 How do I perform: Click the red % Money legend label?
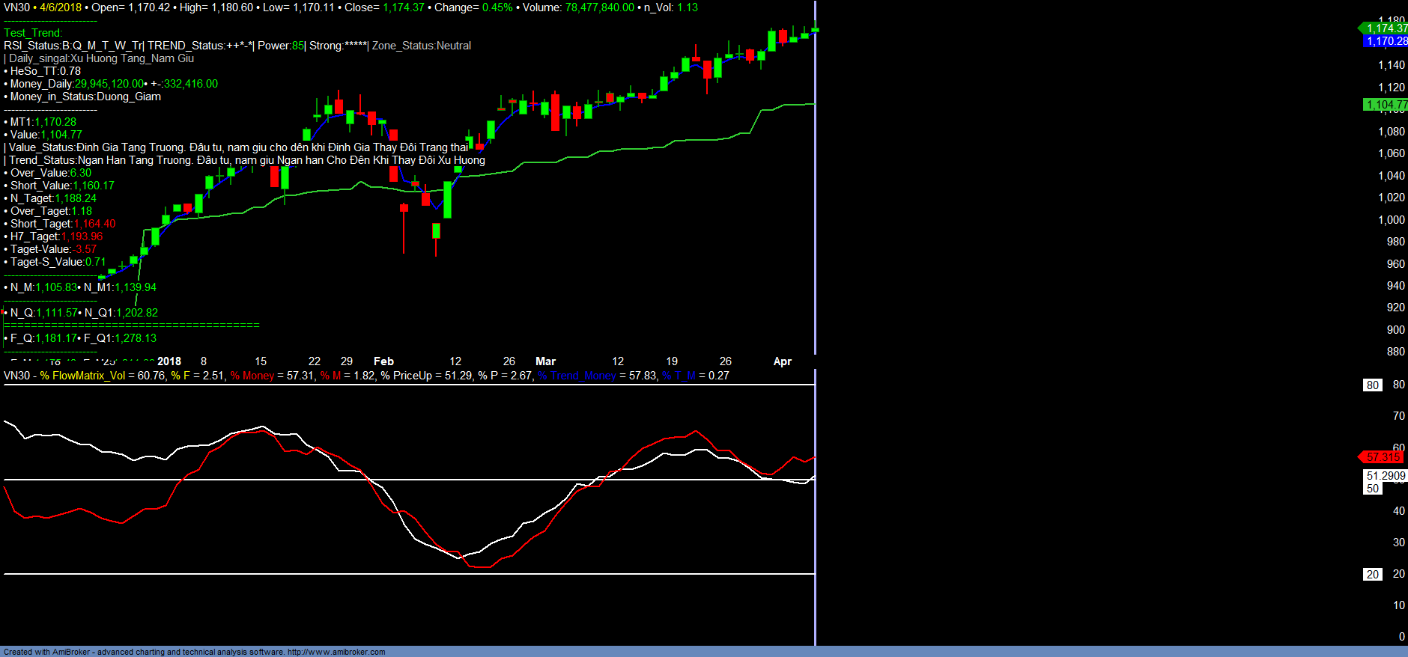pos(252,376)
